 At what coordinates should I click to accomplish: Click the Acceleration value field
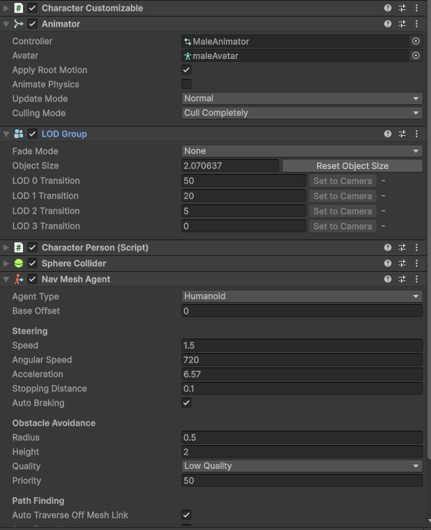coord(301,374)
